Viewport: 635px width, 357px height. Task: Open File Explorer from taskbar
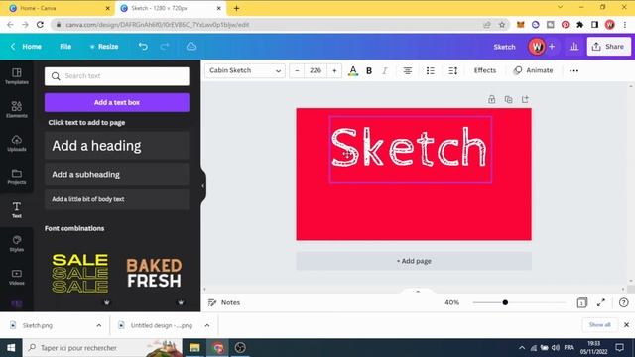pyautogui.click(x=194, y=348)
